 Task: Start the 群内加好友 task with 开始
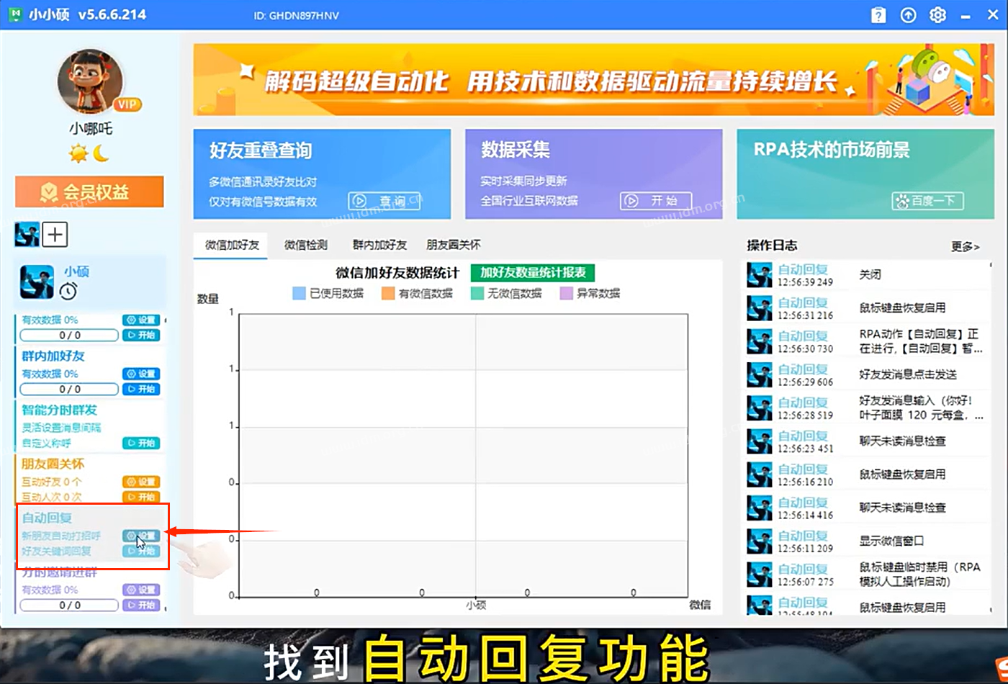pyautogui.click(x=141, y=389)
